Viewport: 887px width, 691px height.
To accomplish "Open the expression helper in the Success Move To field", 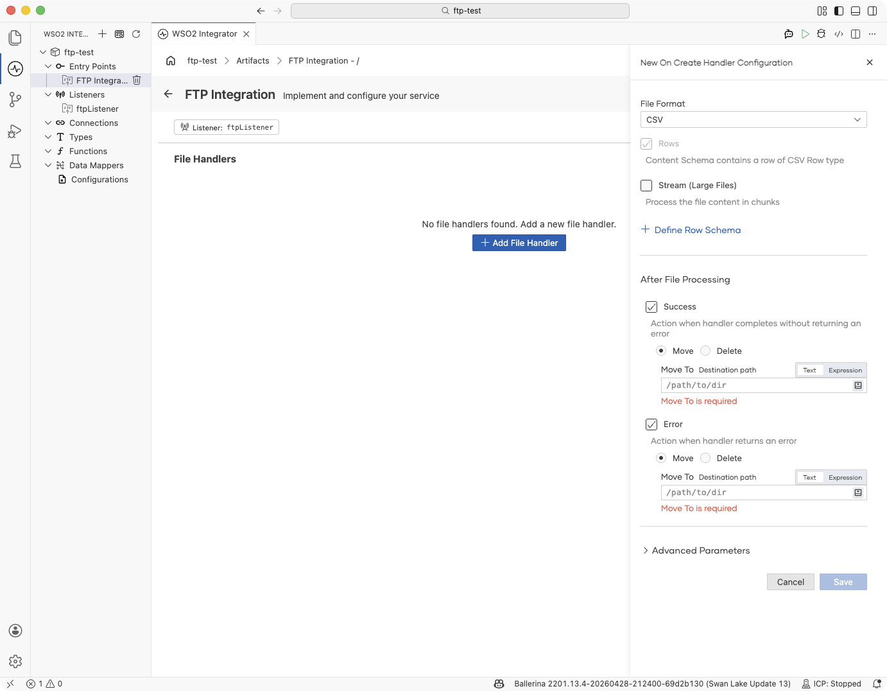I will click(858, 385).
